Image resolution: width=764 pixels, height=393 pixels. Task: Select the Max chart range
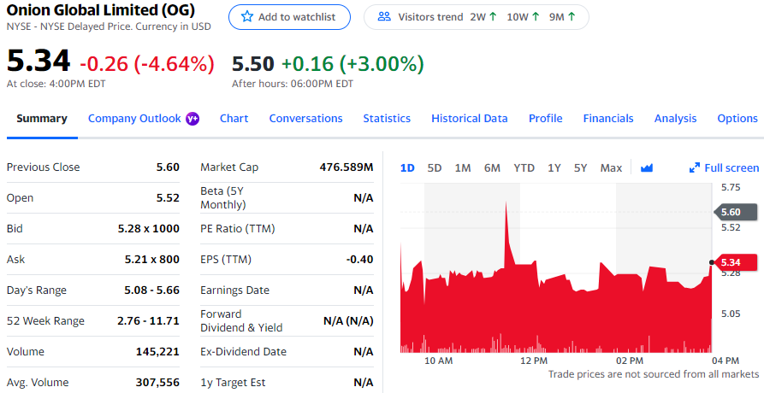(611, 168)
